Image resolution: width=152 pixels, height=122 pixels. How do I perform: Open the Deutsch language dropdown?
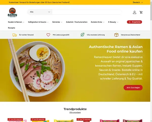(138, 2)
